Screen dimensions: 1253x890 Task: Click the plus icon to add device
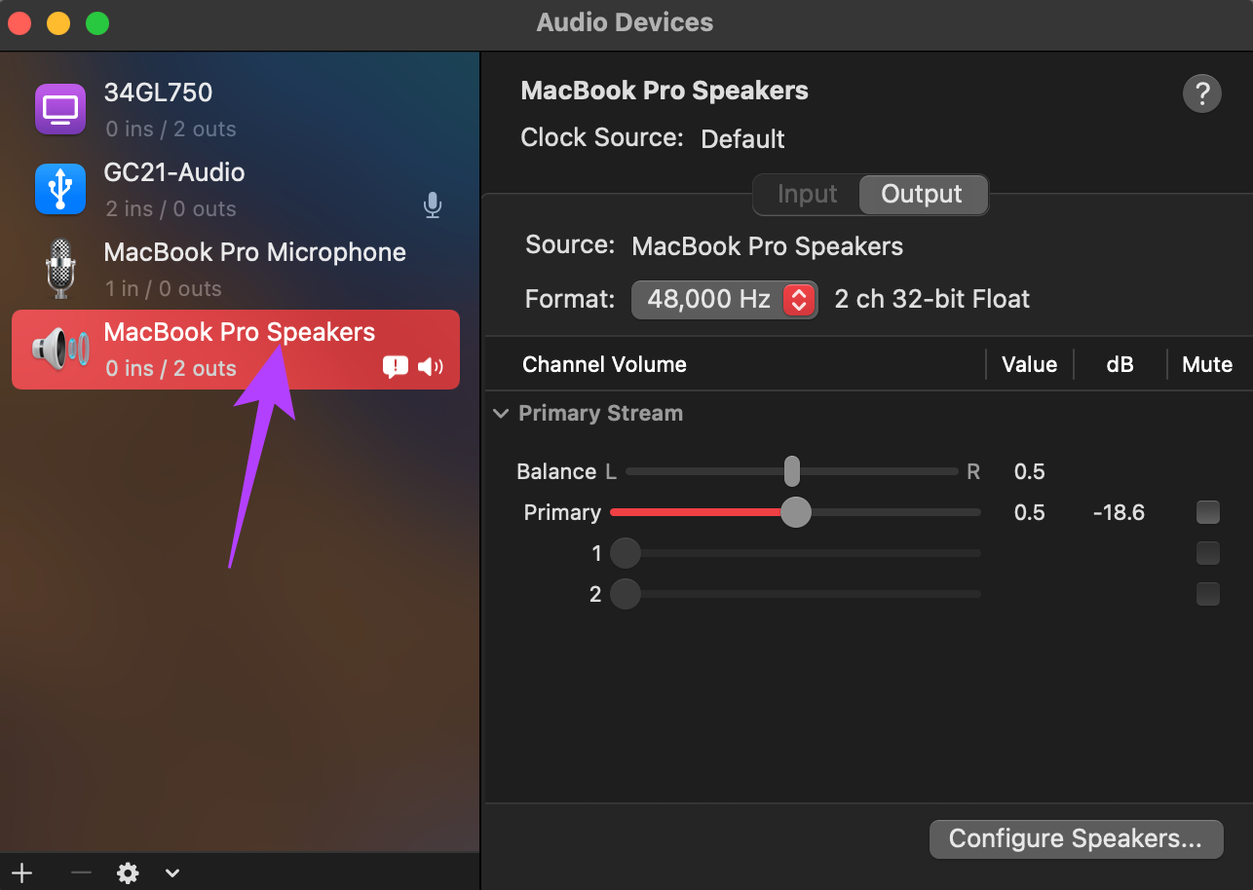[21, 872]
